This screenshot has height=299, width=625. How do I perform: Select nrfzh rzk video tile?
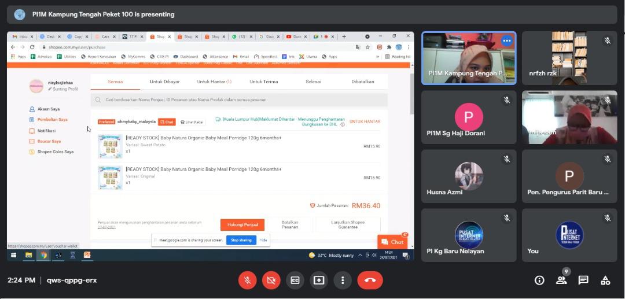click(569, 58)
